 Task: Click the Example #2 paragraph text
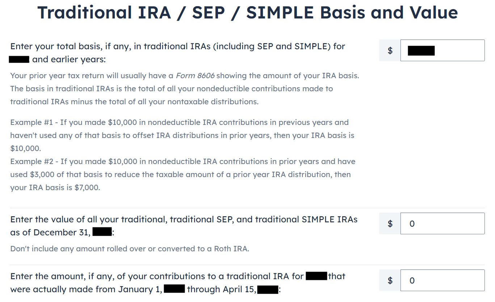181,174
